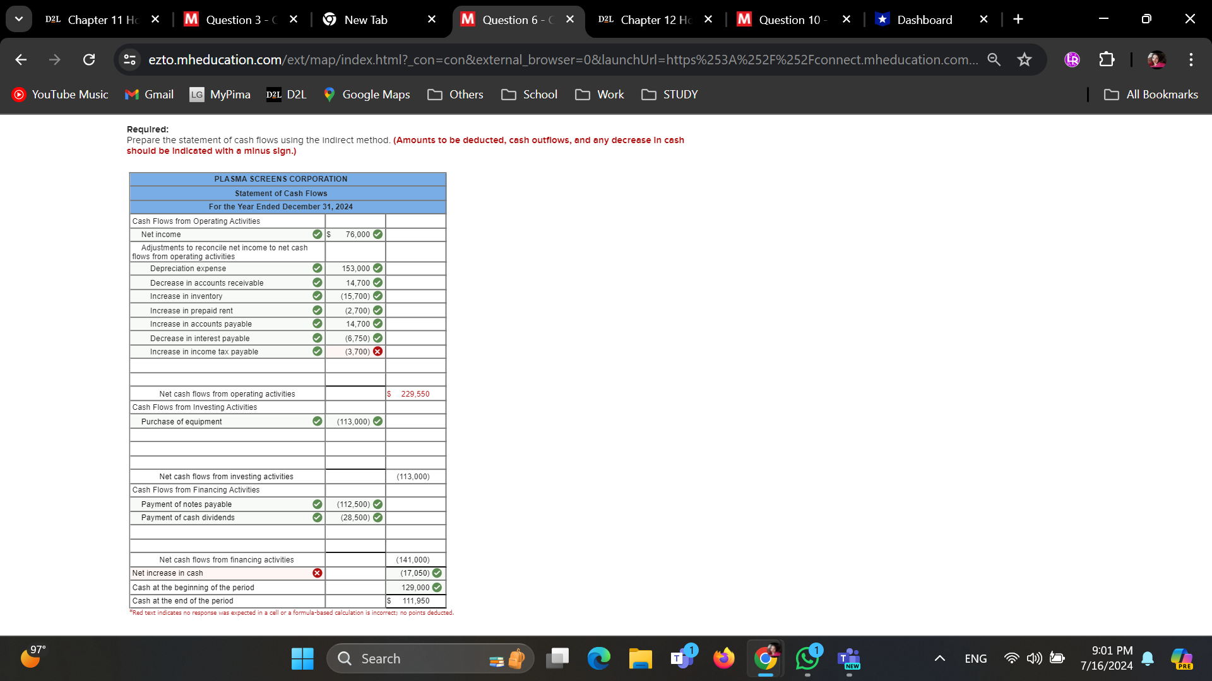Toggle the bookmark star for this page

click(x=1024, y=59)
